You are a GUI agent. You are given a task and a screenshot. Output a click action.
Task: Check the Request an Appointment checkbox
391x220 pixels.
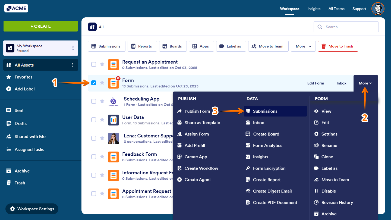point(94,64)
